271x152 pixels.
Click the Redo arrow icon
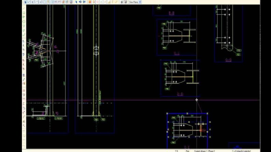[x=84, y=2]
